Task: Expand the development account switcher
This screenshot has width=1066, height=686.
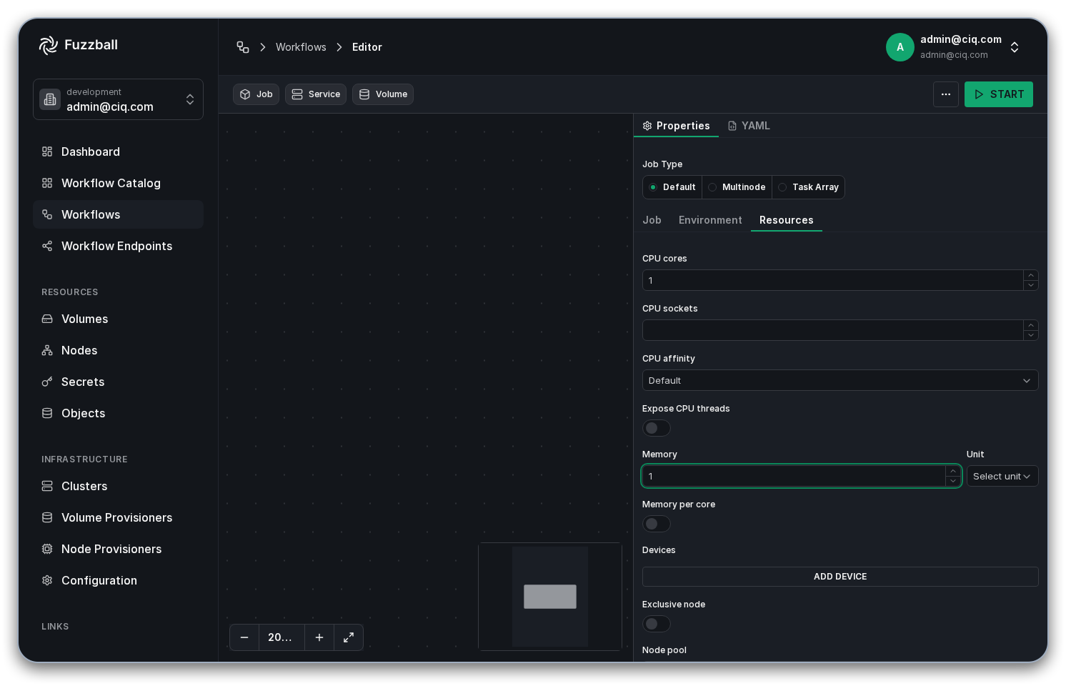Action: (x=118, y=99)
